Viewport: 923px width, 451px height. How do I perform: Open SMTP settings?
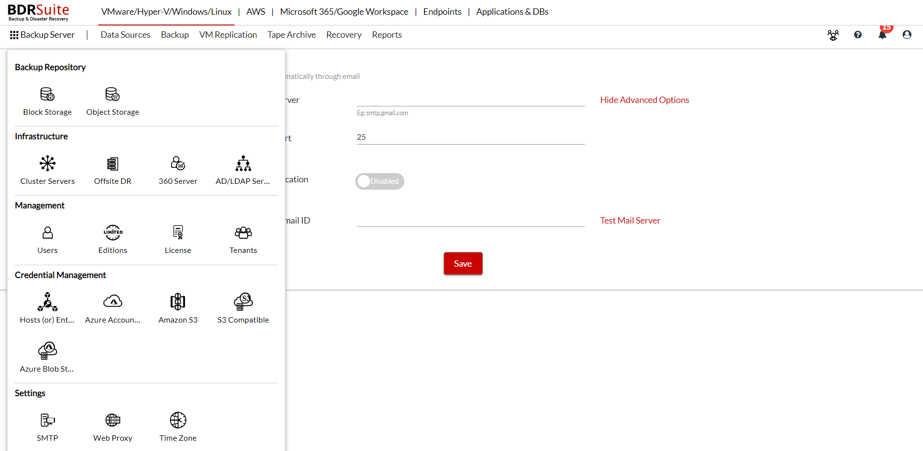click(x=48, y=427)
